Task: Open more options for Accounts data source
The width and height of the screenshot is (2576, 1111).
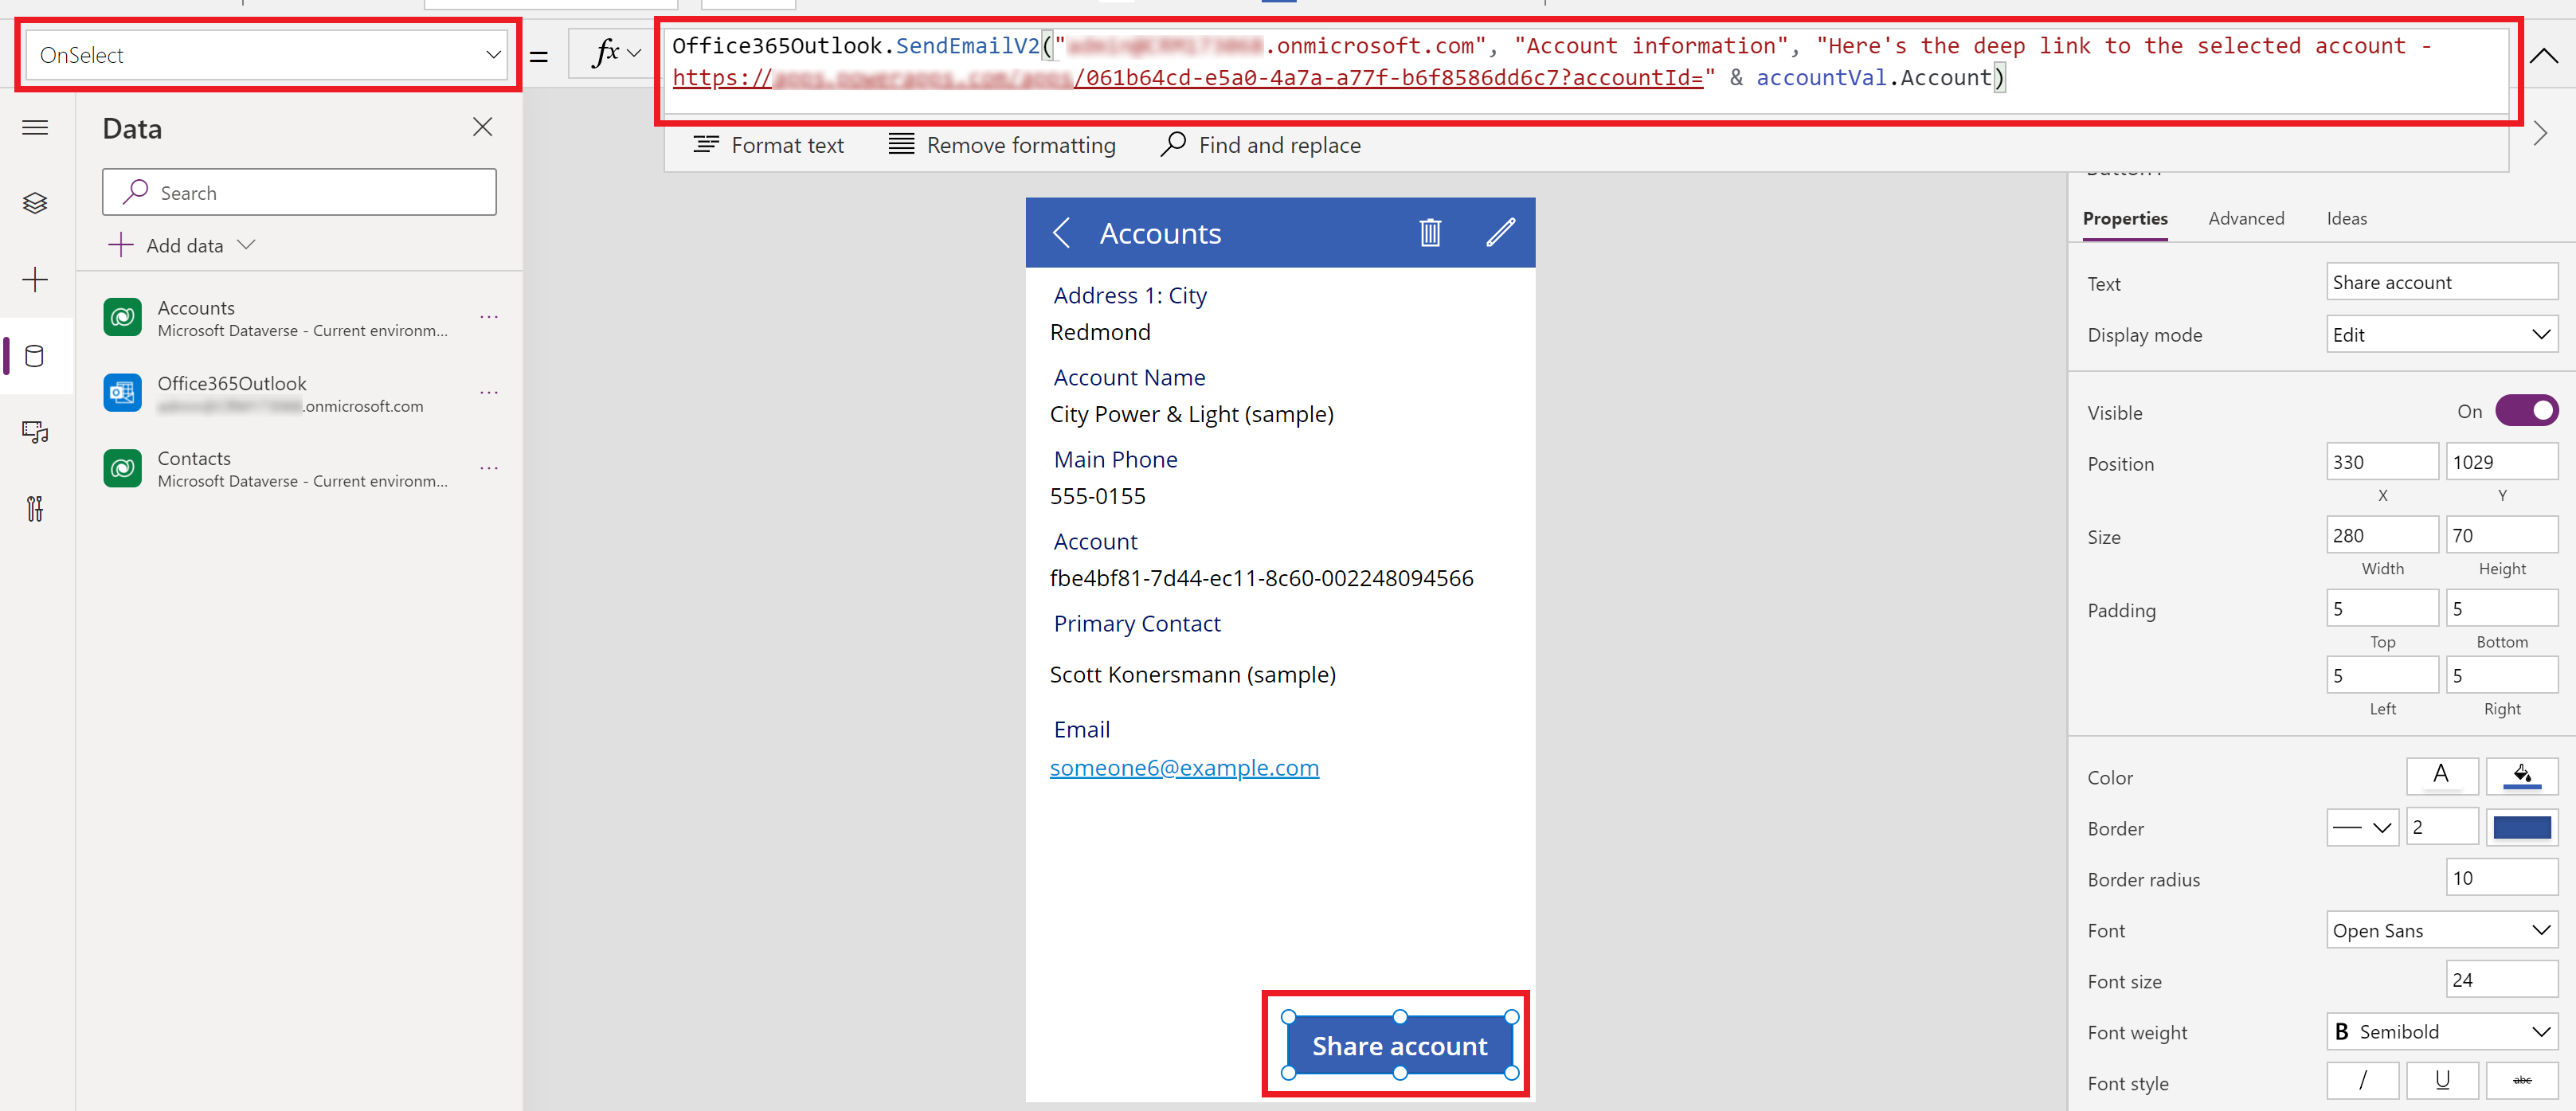Action: tap(489, 317)
